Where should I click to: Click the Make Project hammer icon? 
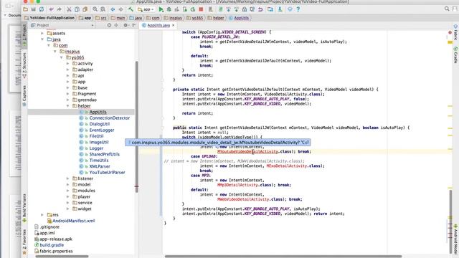coord(131,9)
